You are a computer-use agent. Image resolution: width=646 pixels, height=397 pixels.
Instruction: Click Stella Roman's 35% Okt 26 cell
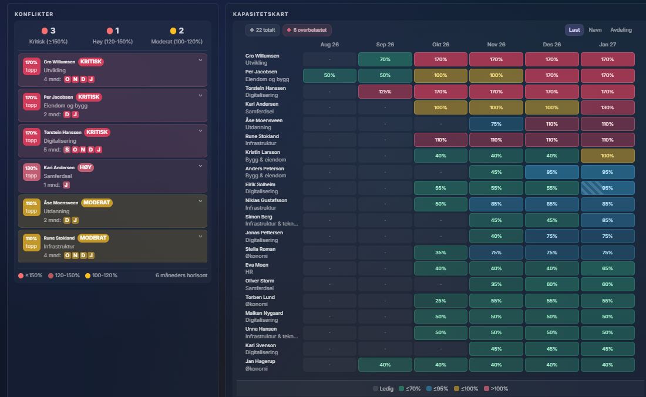440,253
